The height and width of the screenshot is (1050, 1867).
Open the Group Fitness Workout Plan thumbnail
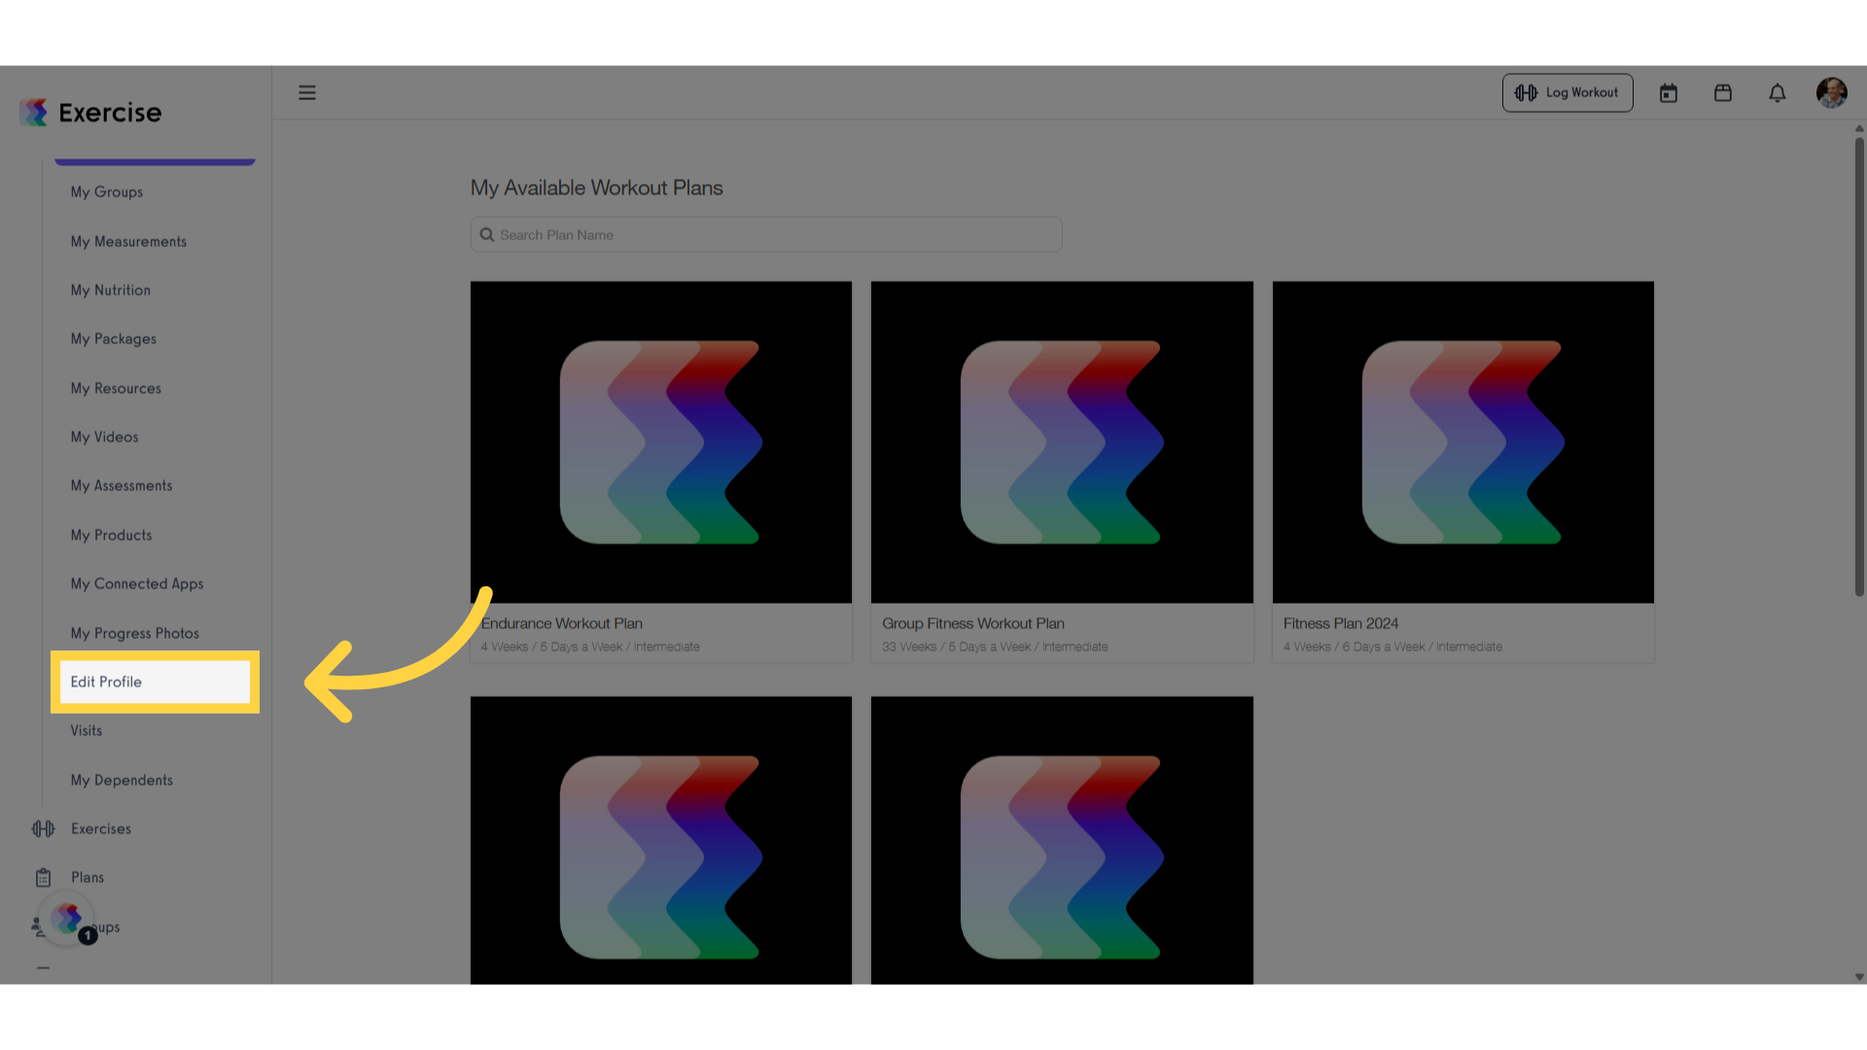click(1062, 442)
